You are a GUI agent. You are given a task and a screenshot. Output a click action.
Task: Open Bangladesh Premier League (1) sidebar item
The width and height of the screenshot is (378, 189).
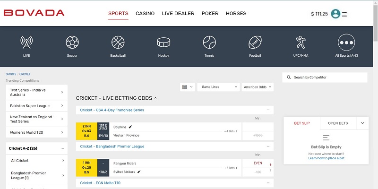tap(38, 175)
